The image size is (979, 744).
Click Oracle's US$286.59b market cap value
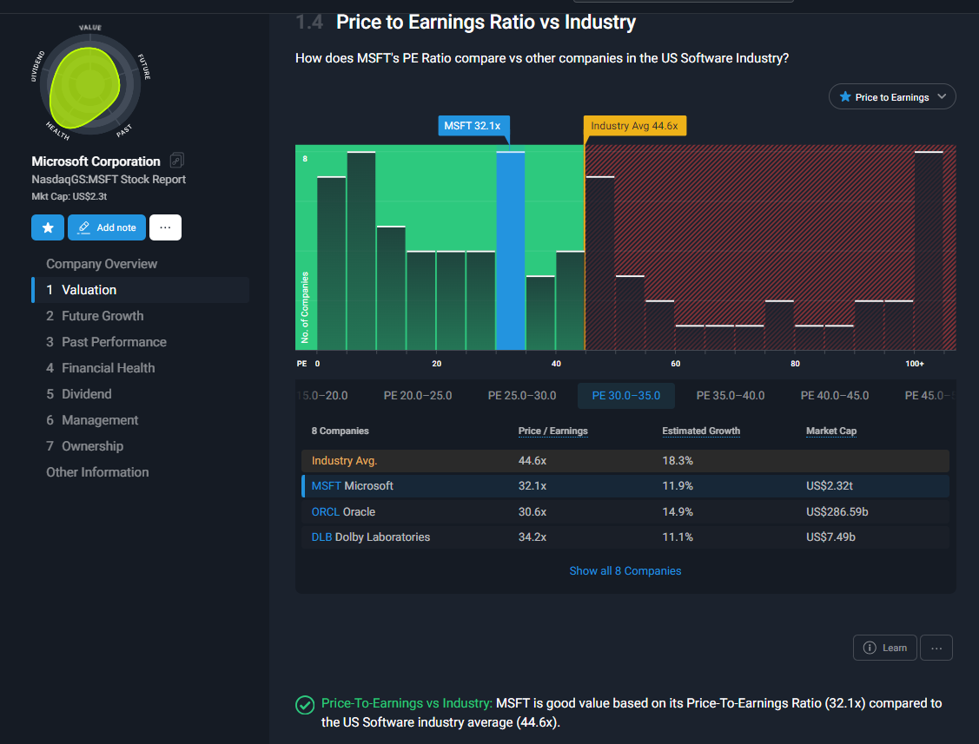pos(837,512)
